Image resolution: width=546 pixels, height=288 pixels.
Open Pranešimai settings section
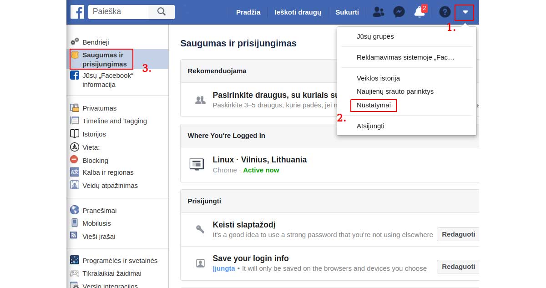tap(99, 211)
